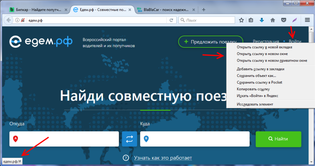Click the green Найти button
Screen dimensions: 315x166
point(278,139)
